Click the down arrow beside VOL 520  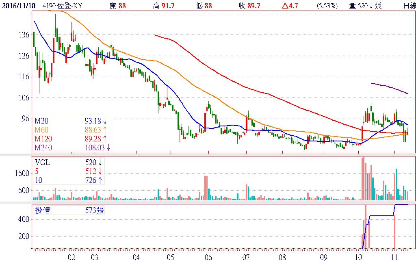coord(100,163)
